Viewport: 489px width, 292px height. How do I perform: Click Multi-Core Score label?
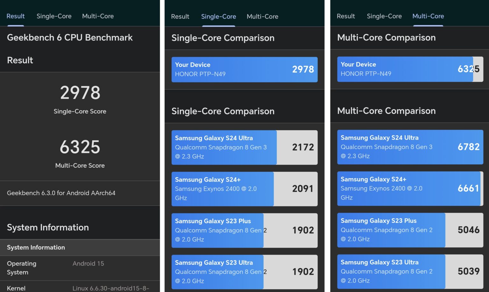click(80, 165)
